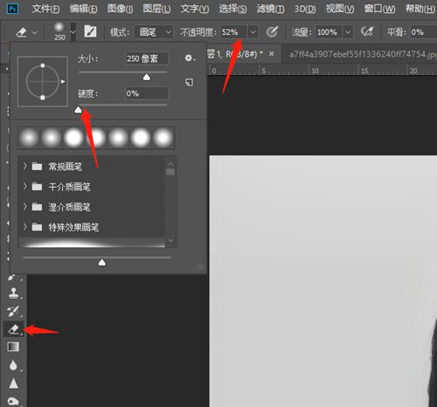Image resolution: width=437 pixels, height=407 pixels.
Task: Open the 编辑(E) menu
Action: click(x=83, y=9)
